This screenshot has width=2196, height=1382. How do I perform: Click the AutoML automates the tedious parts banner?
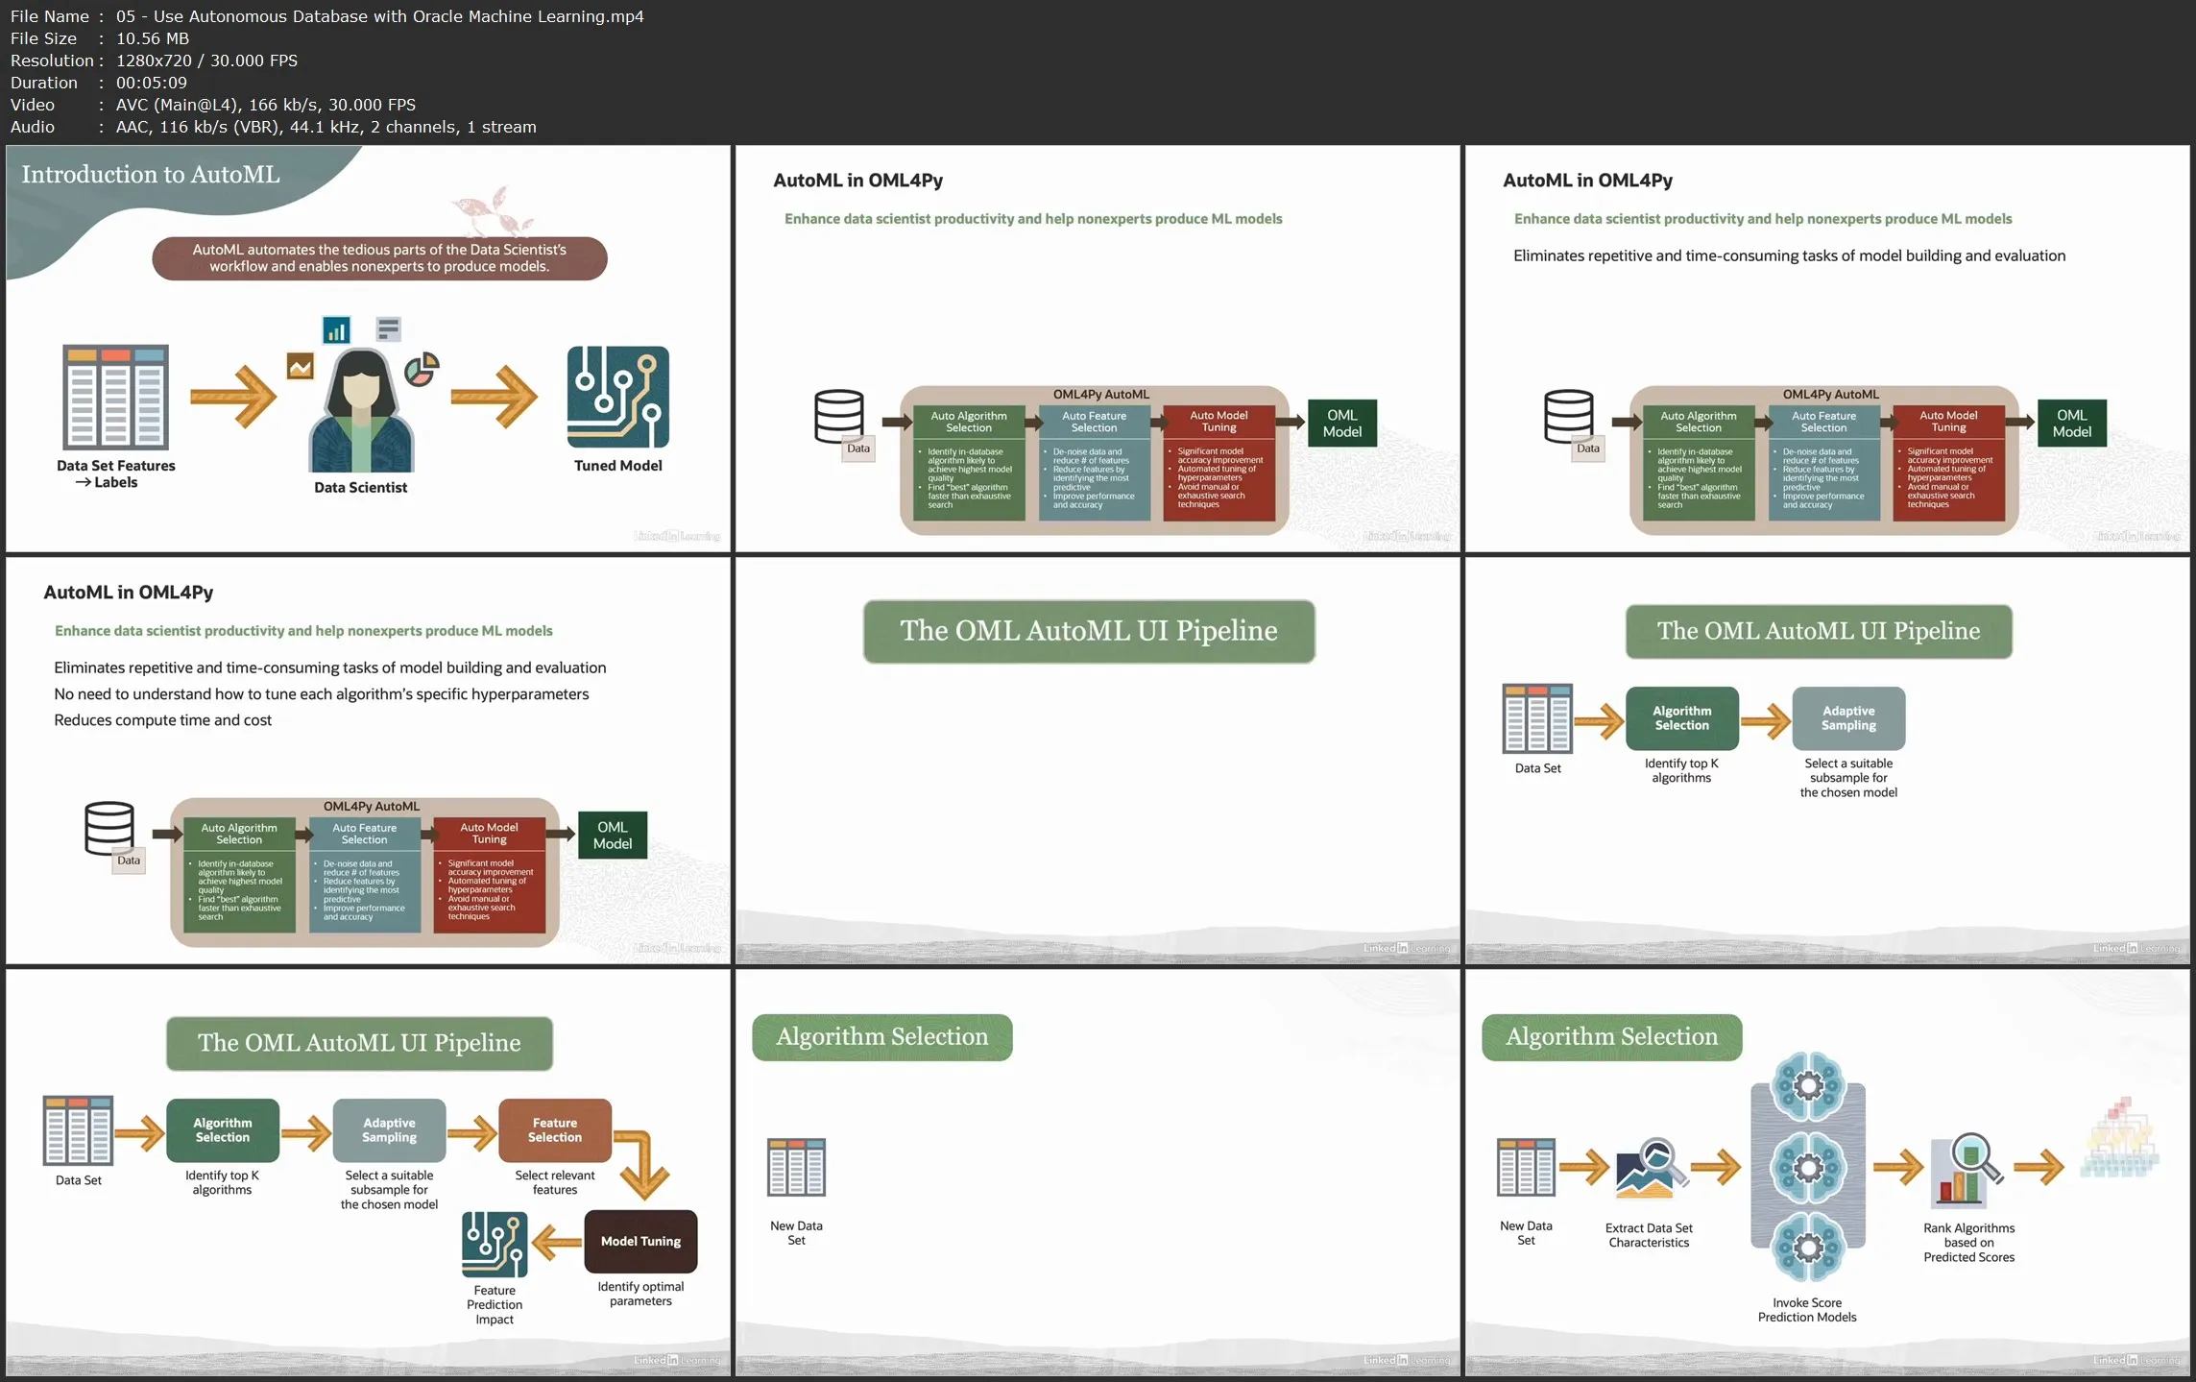point(379,258)
